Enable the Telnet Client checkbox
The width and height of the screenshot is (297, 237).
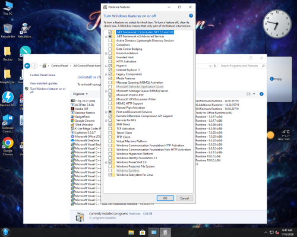110,132
